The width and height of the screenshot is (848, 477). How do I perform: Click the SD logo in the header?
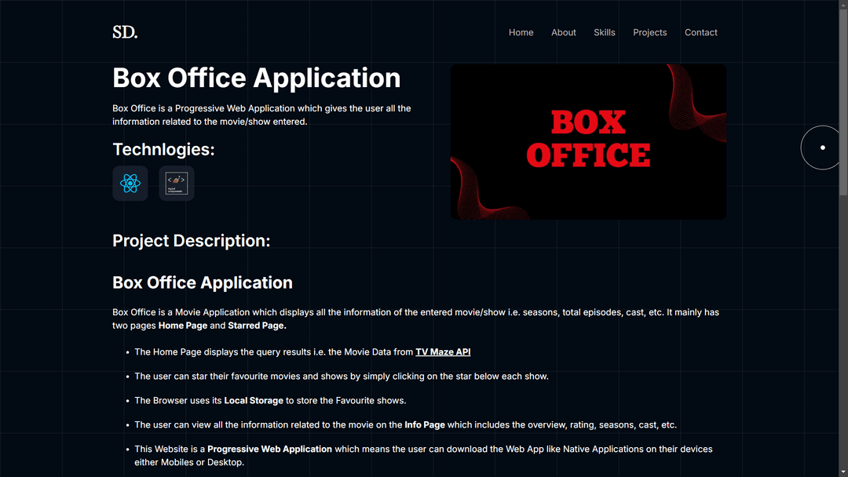pos(125,32)
